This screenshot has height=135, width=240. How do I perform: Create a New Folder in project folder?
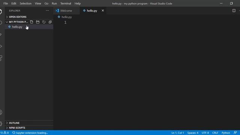pyautogui.click(x=37, y=22)
